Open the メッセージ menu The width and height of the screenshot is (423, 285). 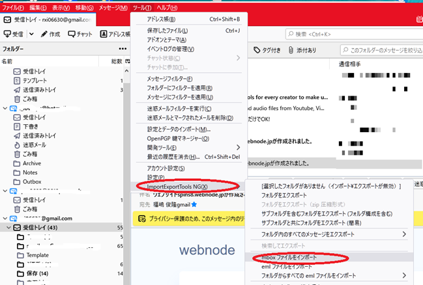(113, 8)
